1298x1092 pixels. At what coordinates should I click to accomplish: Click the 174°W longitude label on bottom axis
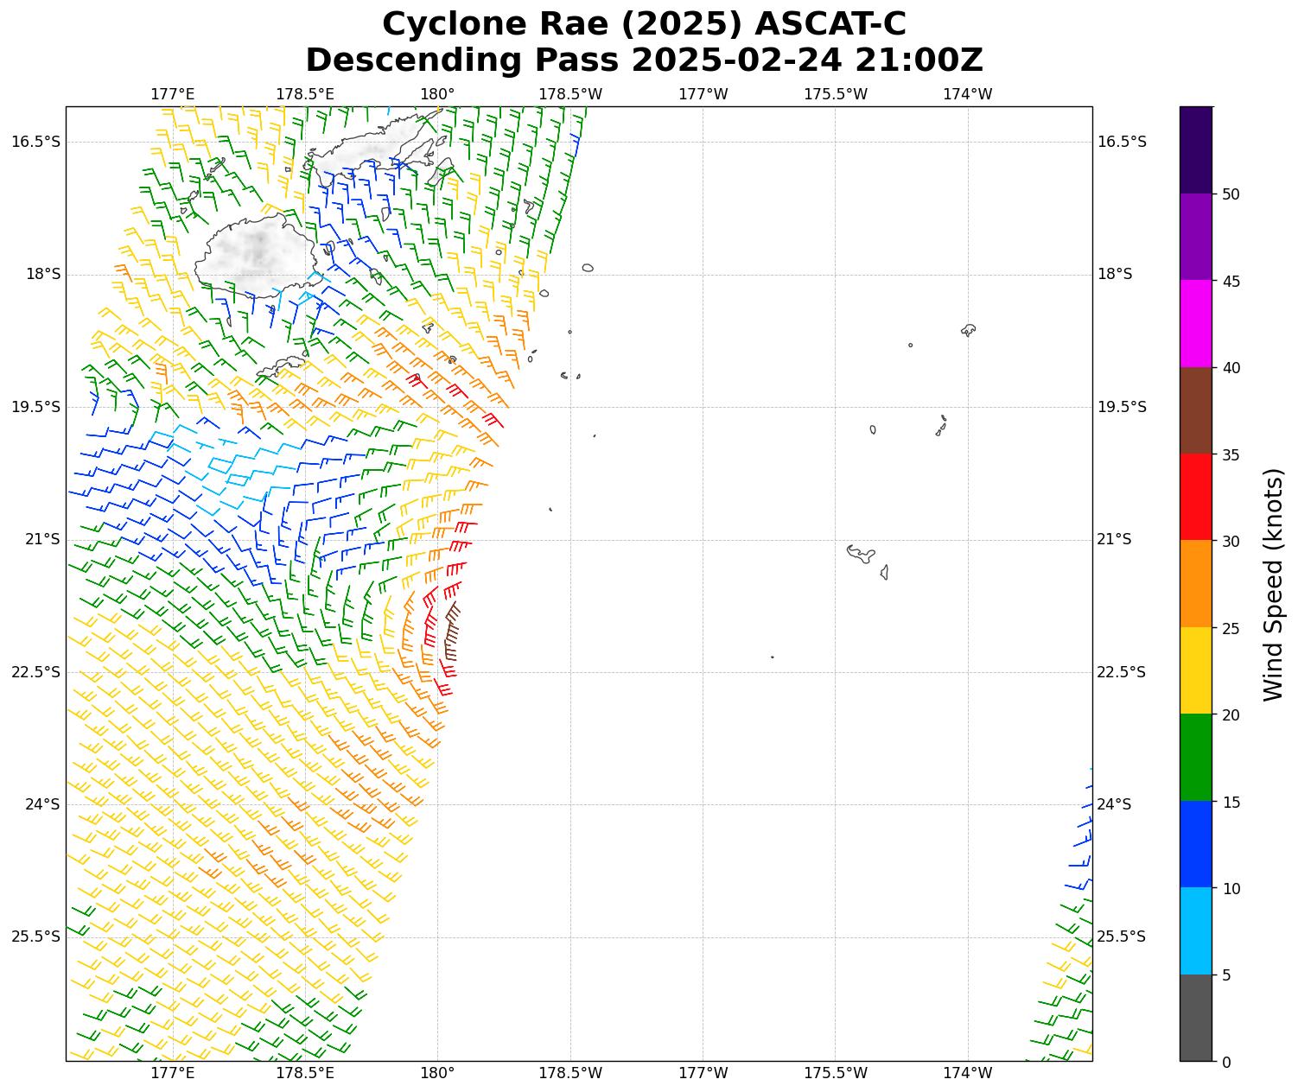coord(967,1073)
